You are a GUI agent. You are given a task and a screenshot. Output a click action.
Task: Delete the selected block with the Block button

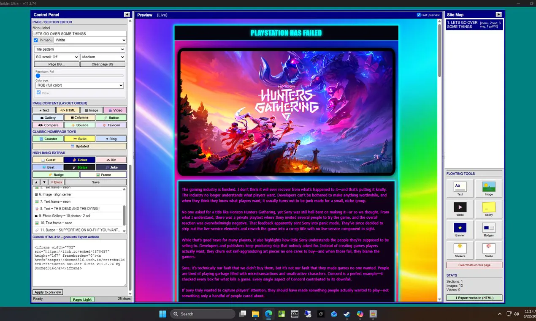click(x=57, y=182)
